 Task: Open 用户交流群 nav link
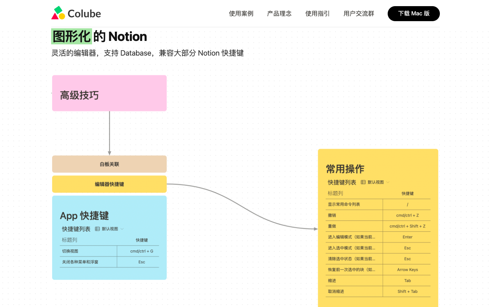tap(359, 14)
